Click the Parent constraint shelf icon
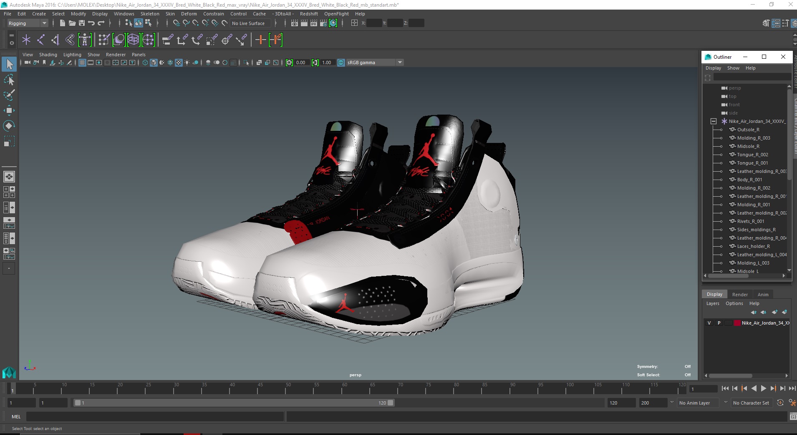The height and width of the screenshot is (435, 797). [167, 40]
